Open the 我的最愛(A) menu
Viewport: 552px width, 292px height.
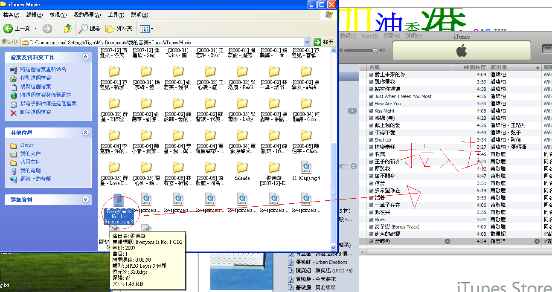coord(87,15)
